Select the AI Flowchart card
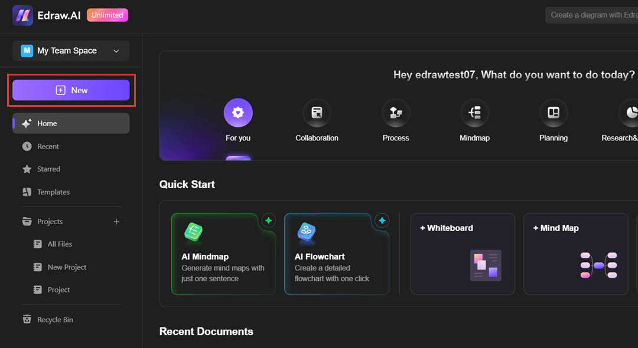 tap(337, 254)
